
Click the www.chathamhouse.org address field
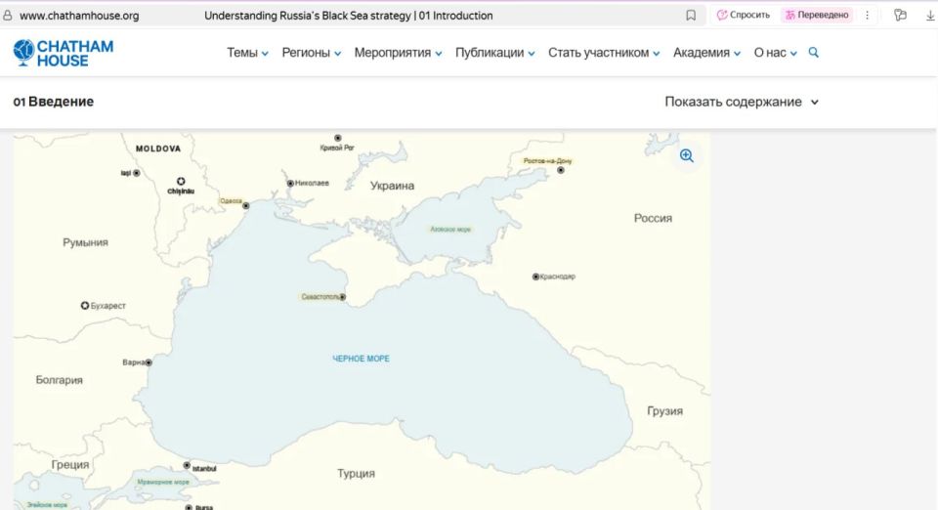click(79, 16)
